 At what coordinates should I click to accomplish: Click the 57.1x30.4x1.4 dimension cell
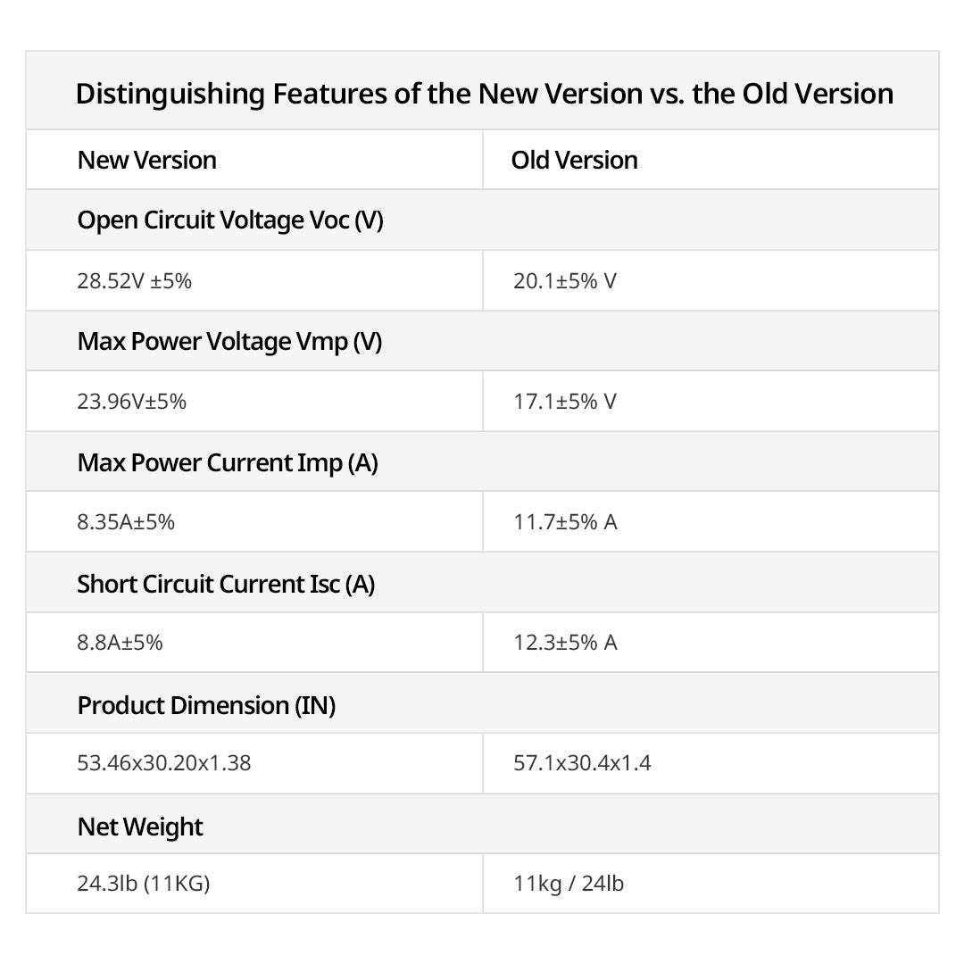tap(581, 764)
